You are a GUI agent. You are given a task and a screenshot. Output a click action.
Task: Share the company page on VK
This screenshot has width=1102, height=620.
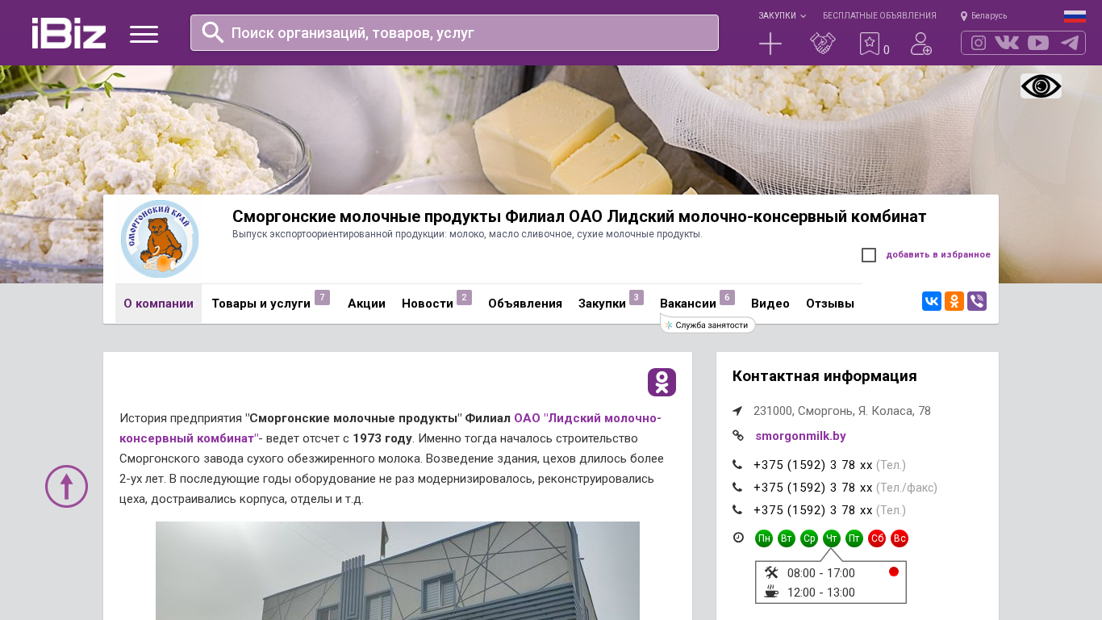[x=932, y=301]
